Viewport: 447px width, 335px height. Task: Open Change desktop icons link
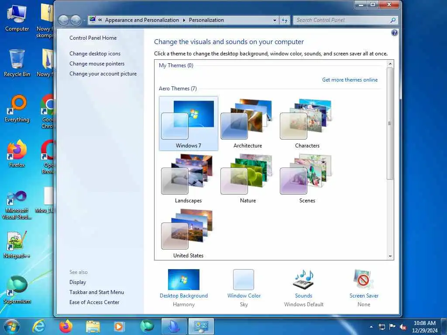click(x=95, y=54)
